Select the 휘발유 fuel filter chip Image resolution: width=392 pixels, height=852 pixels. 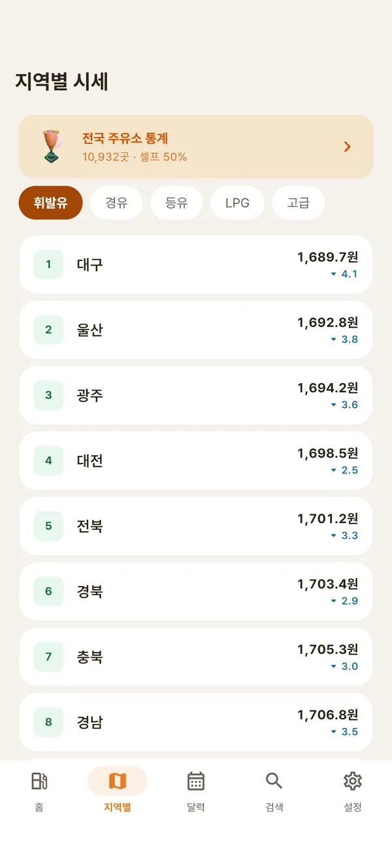pos(51,203)
